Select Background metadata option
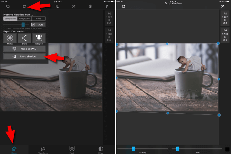Screen dimensions: 231x154 (10, 19)
